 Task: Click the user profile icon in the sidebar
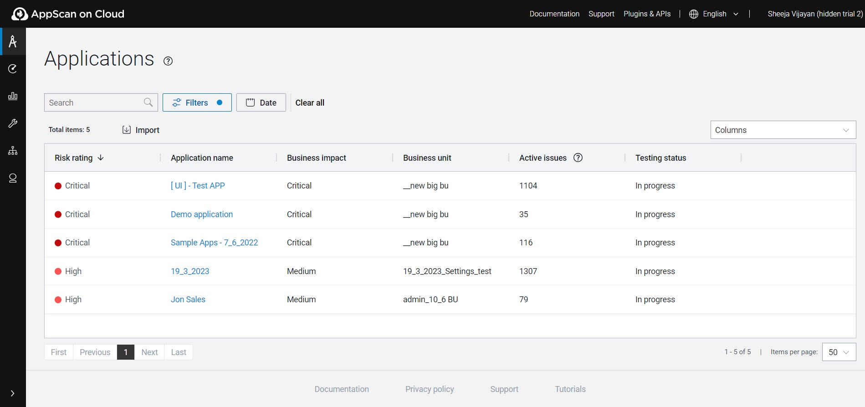pyautogui.click(x=13, y=178)
